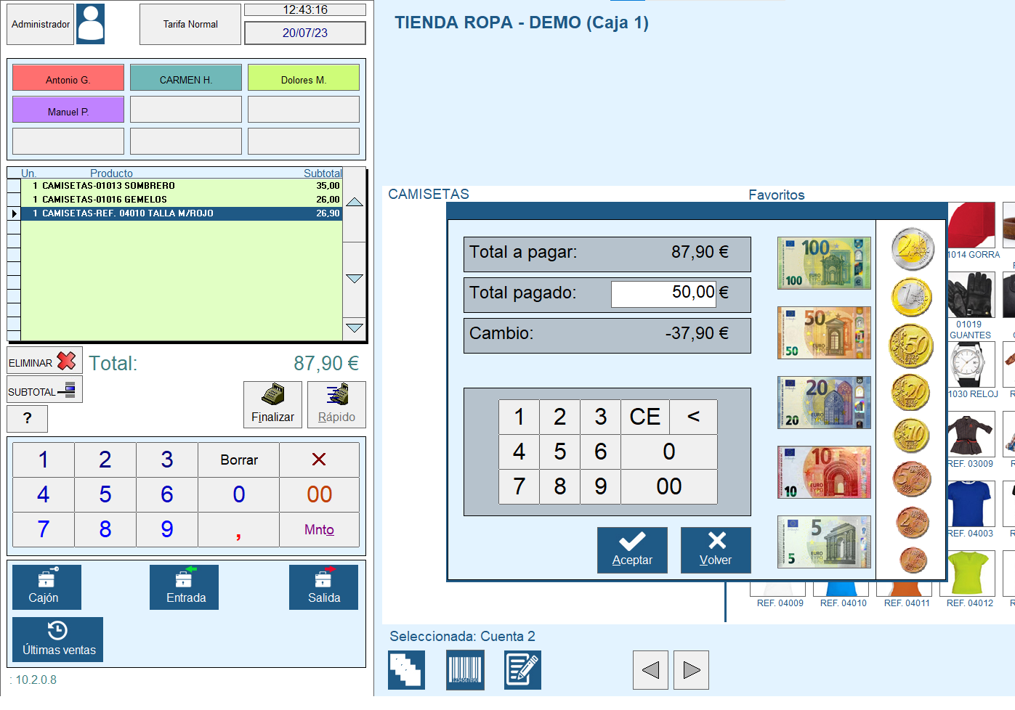The height and width of the screenshot is (710, 1015).
Task: Select the Antonio G. employee button
Action: tap(68, 78)
